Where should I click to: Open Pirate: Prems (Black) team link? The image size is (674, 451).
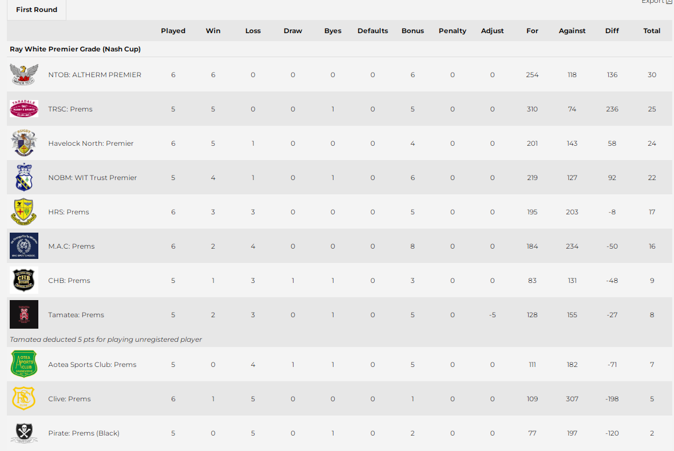click(84, 433)
